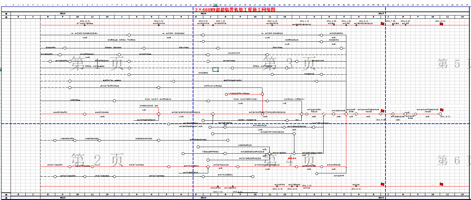Screen dimensions: 471x200
Task: Select the highlighted AQ column header
Action: coord(215,5)
